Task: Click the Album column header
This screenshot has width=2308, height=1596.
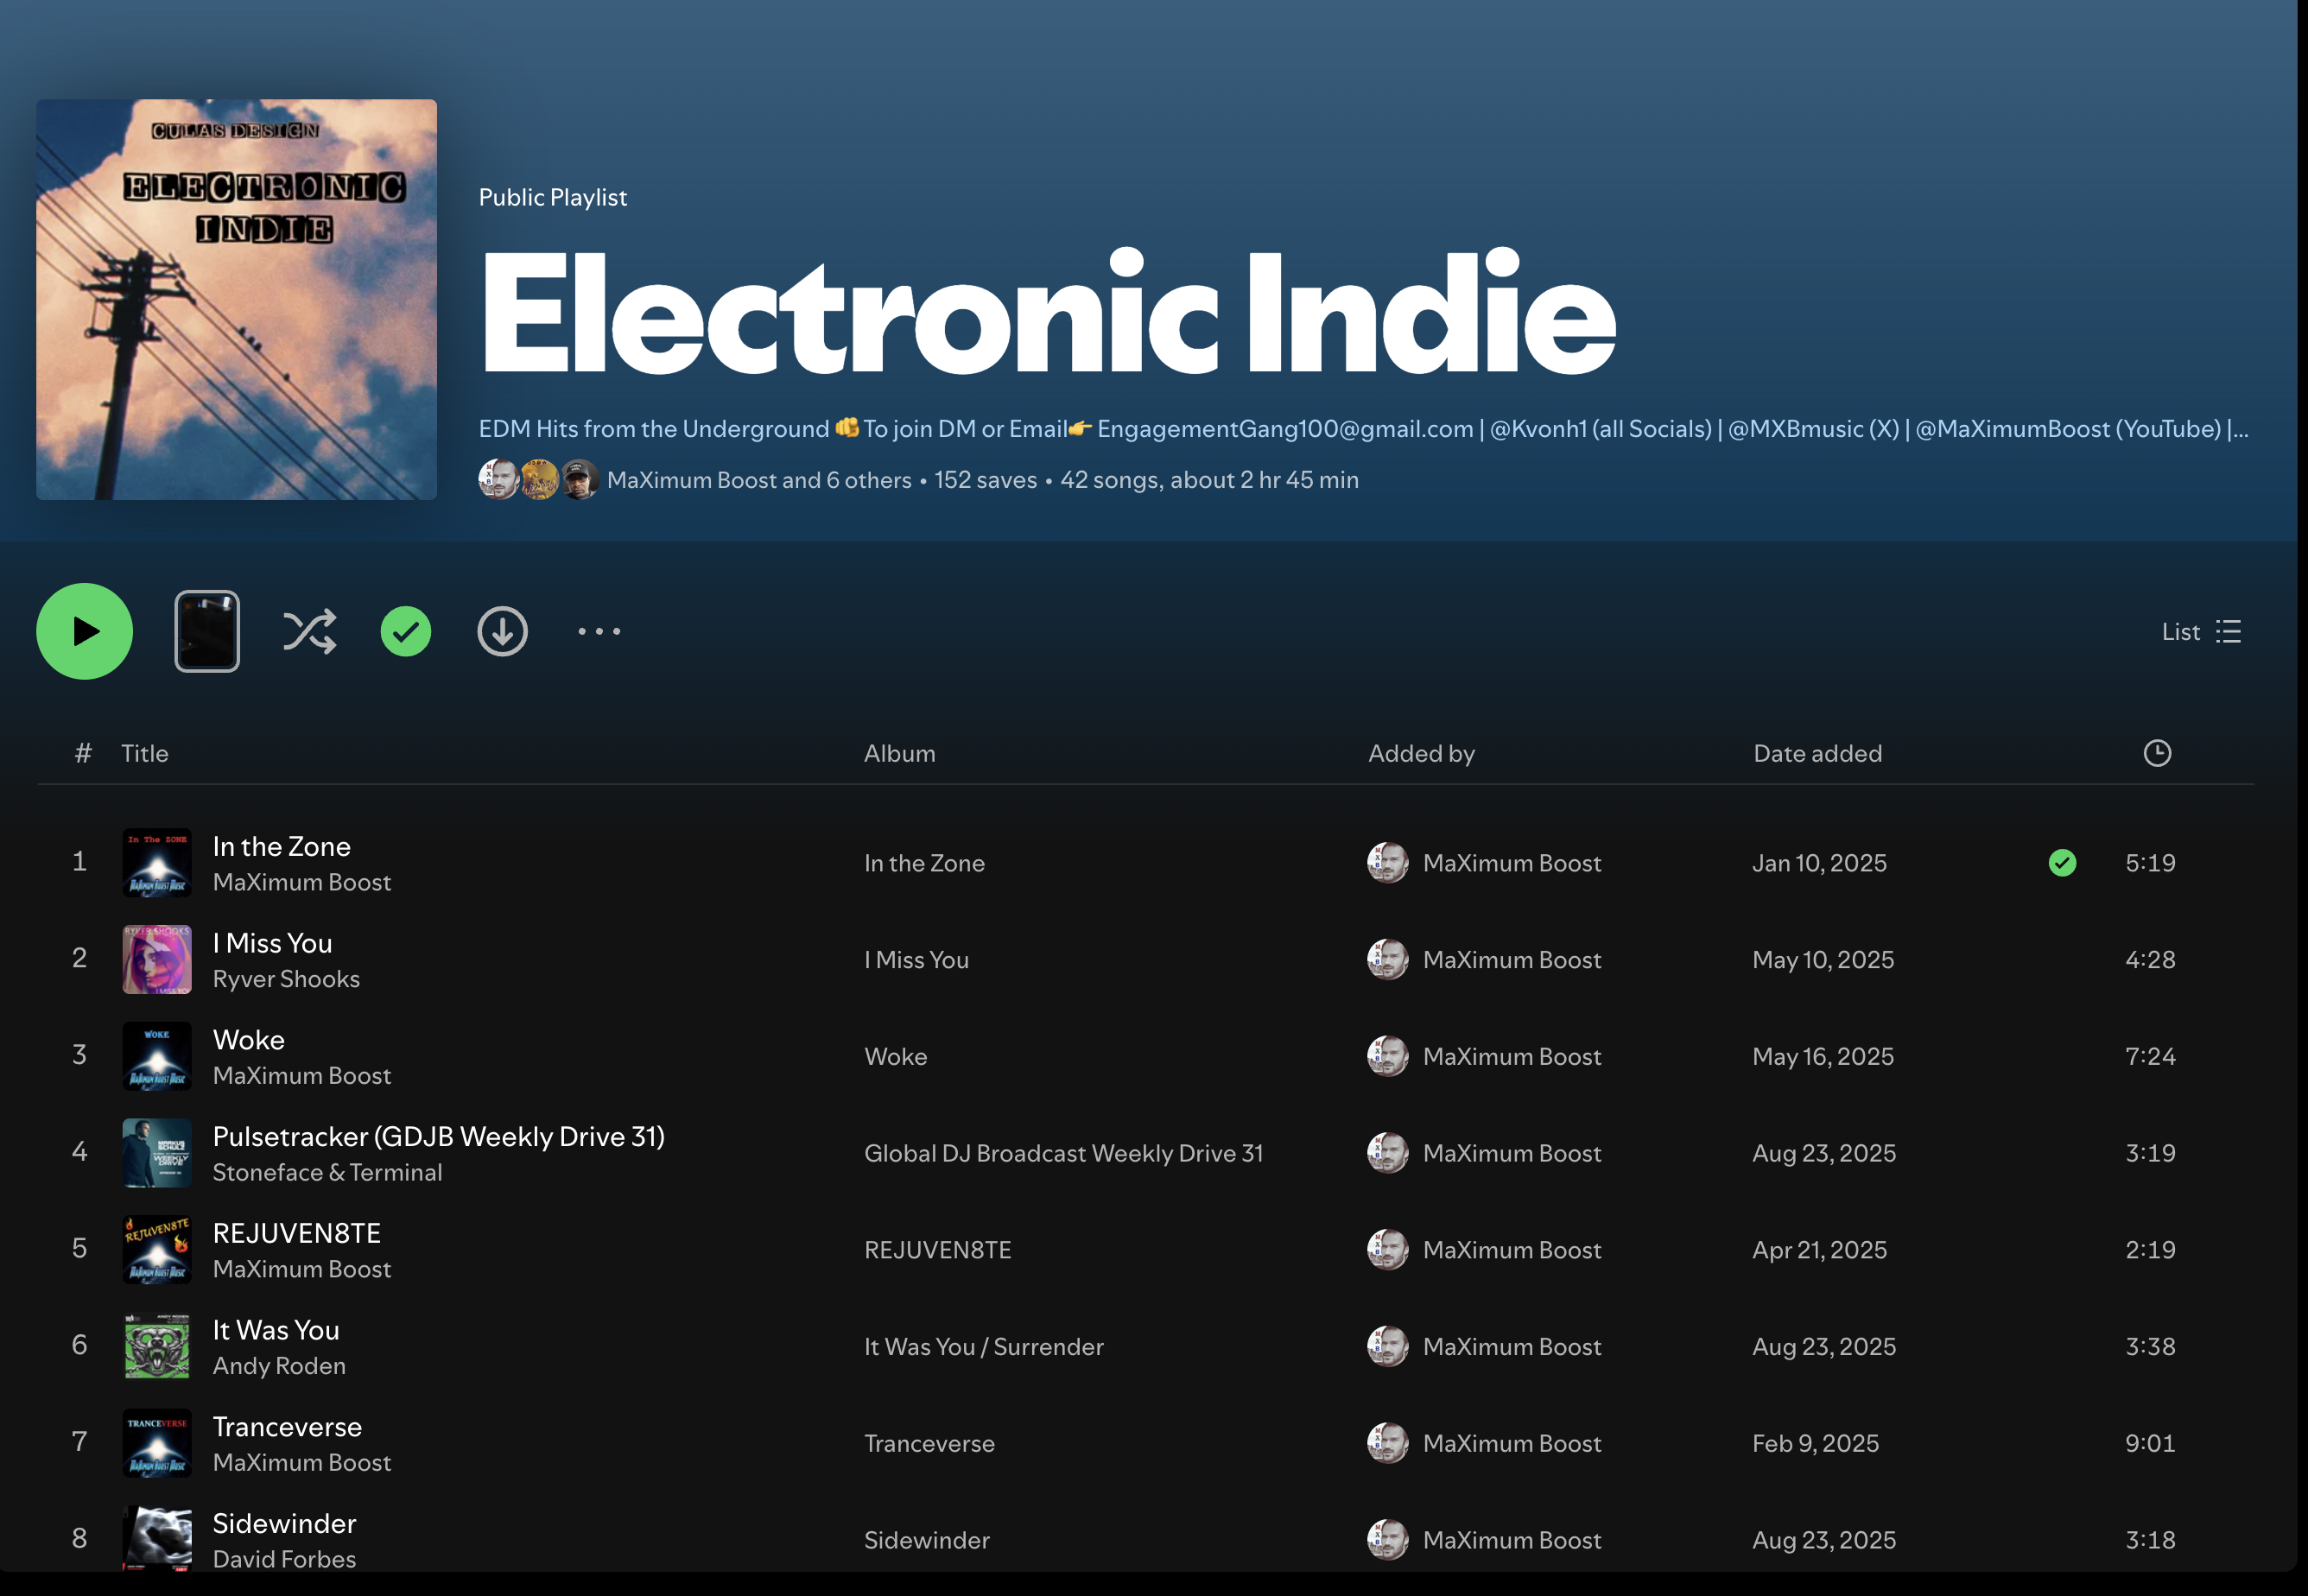Action: 899,753
